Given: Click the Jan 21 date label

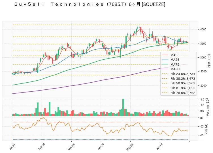Looking at the screenshot, I should point(12,146).
